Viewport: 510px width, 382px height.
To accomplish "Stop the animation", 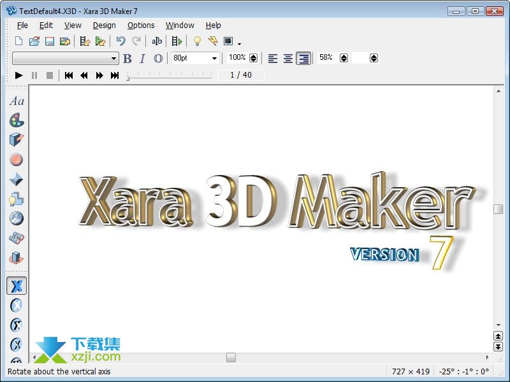I will (x=50, y=75).
